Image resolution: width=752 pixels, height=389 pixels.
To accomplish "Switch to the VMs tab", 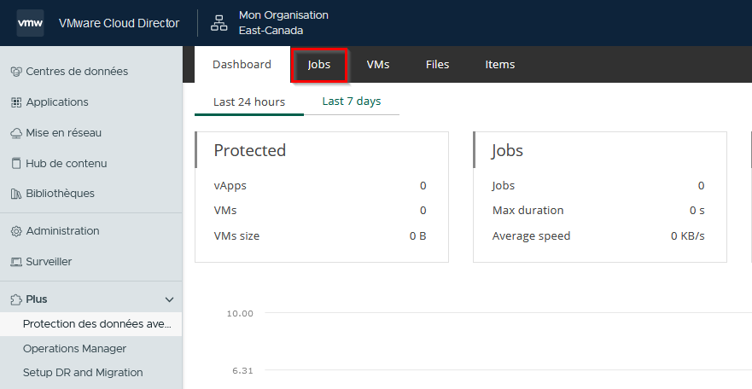I will click(378, 64).
